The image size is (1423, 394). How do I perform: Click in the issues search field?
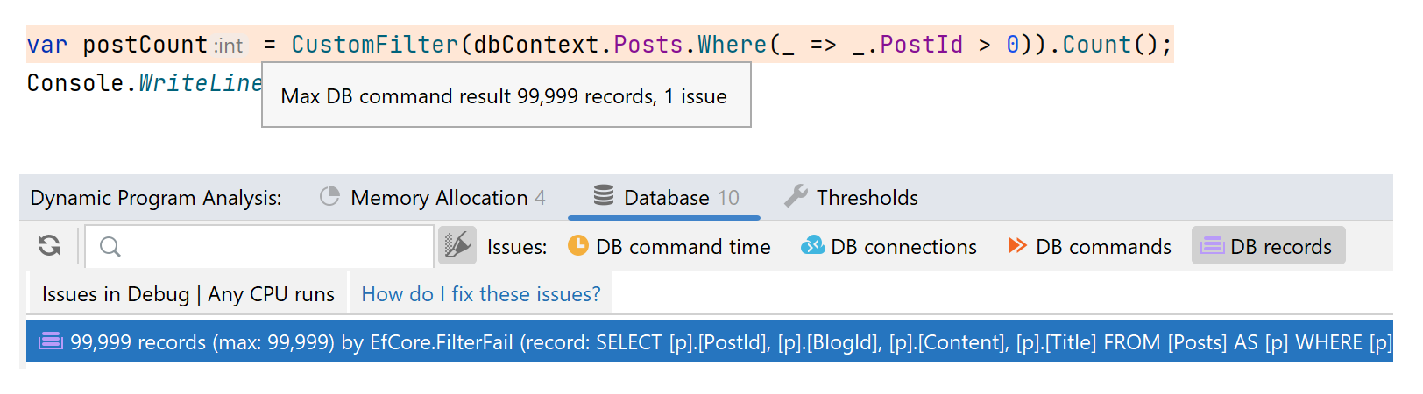pos(272,247)
